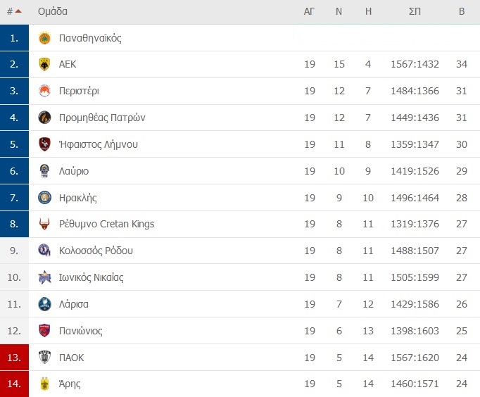
Task: Click the Περιστέρι team logo
Action: point(45,91)
